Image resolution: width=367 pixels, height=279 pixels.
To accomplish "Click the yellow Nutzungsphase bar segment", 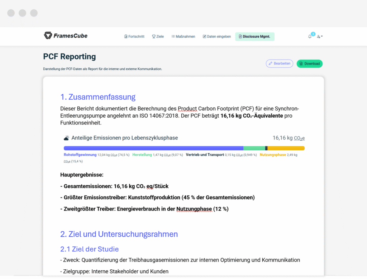I will 286,148.
